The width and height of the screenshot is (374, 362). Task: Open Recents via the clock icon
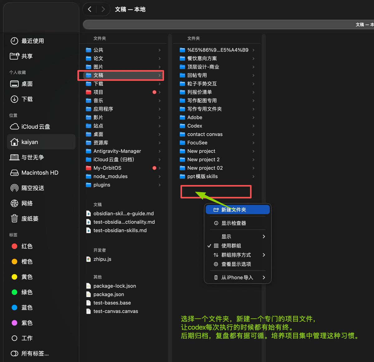pos(14,41)
